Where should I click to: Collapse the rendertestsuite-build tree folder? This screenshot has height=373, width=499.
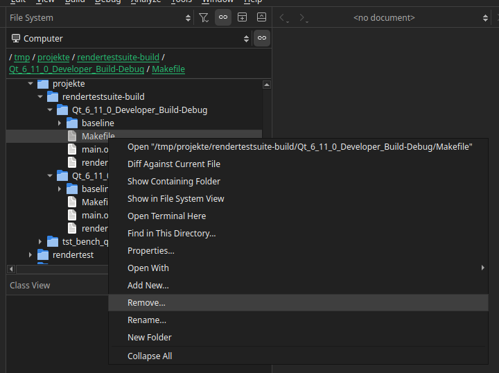[x=40, y=97]
